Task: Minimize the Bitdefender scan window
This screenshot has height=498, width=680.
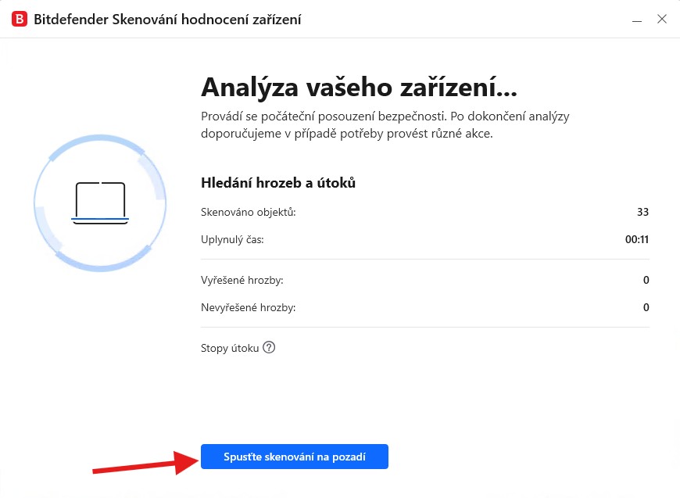Action: [x=639, y=19]
